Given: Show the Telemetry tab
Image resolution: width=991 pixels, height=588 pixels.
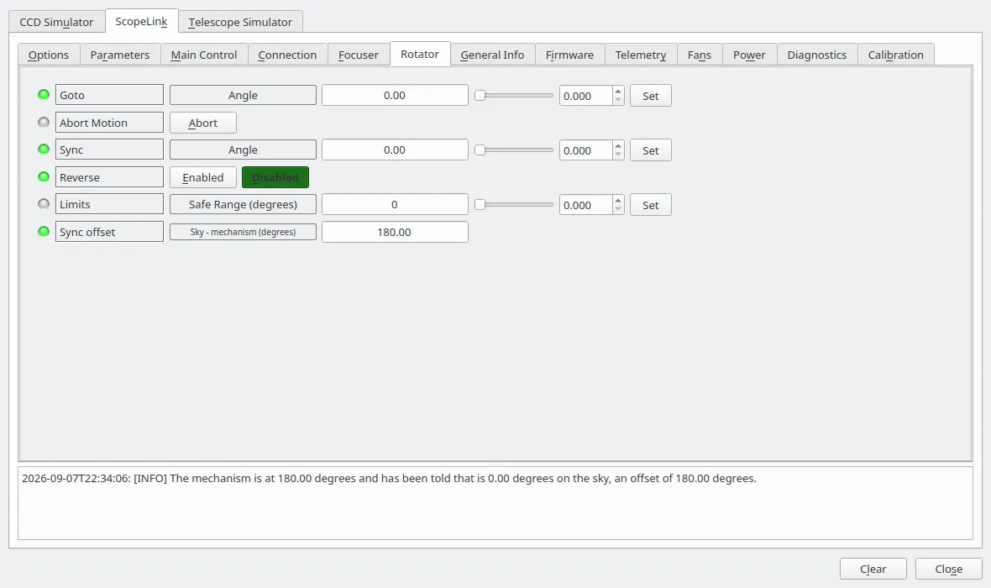Looking at the screenshot, I should tap(641, 55).
